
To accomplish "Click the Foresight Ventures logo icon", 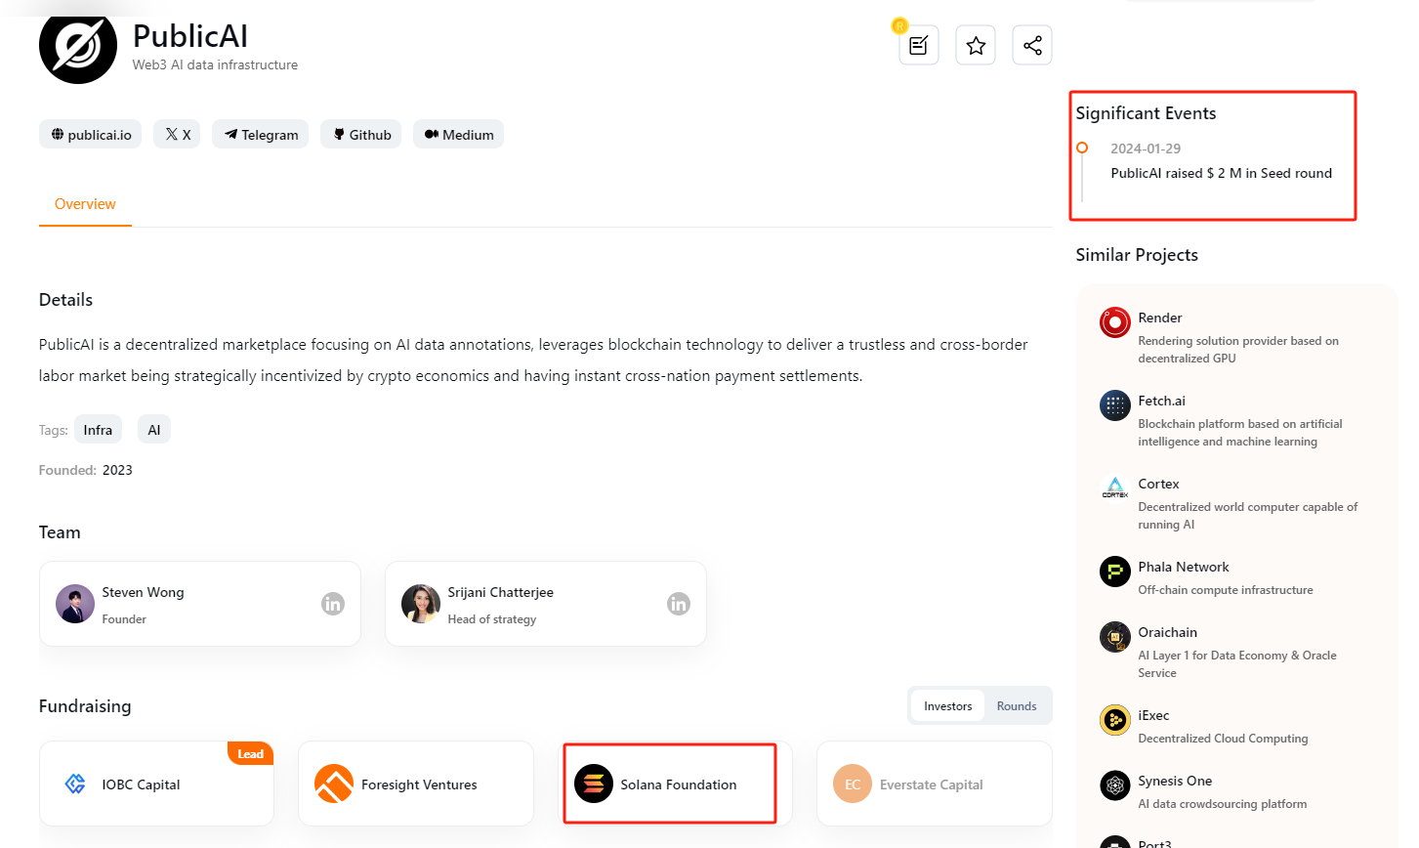I will coord(334,784).
